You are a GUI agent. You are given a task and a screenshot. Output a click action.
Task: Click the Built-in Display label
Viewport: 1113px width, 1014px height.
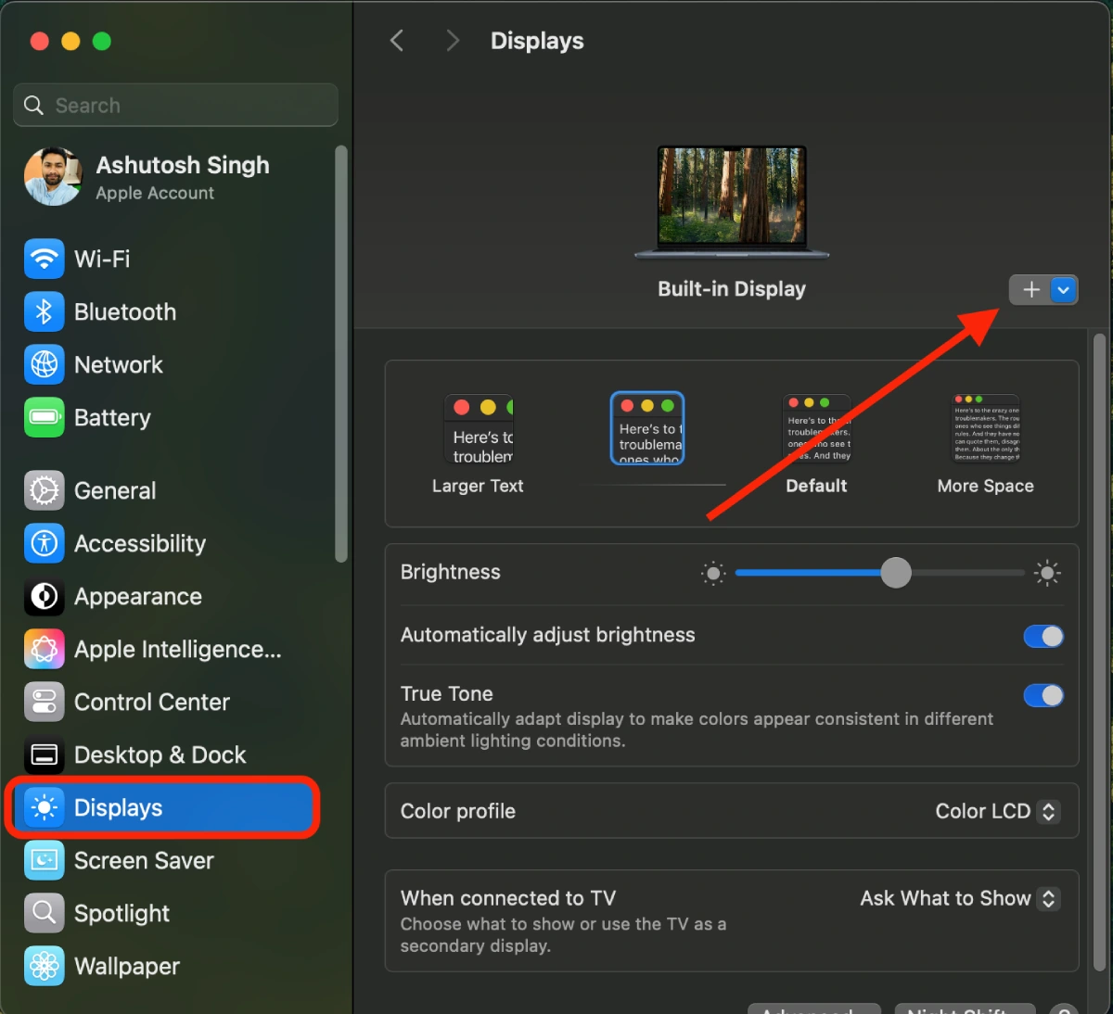(732, 289)
